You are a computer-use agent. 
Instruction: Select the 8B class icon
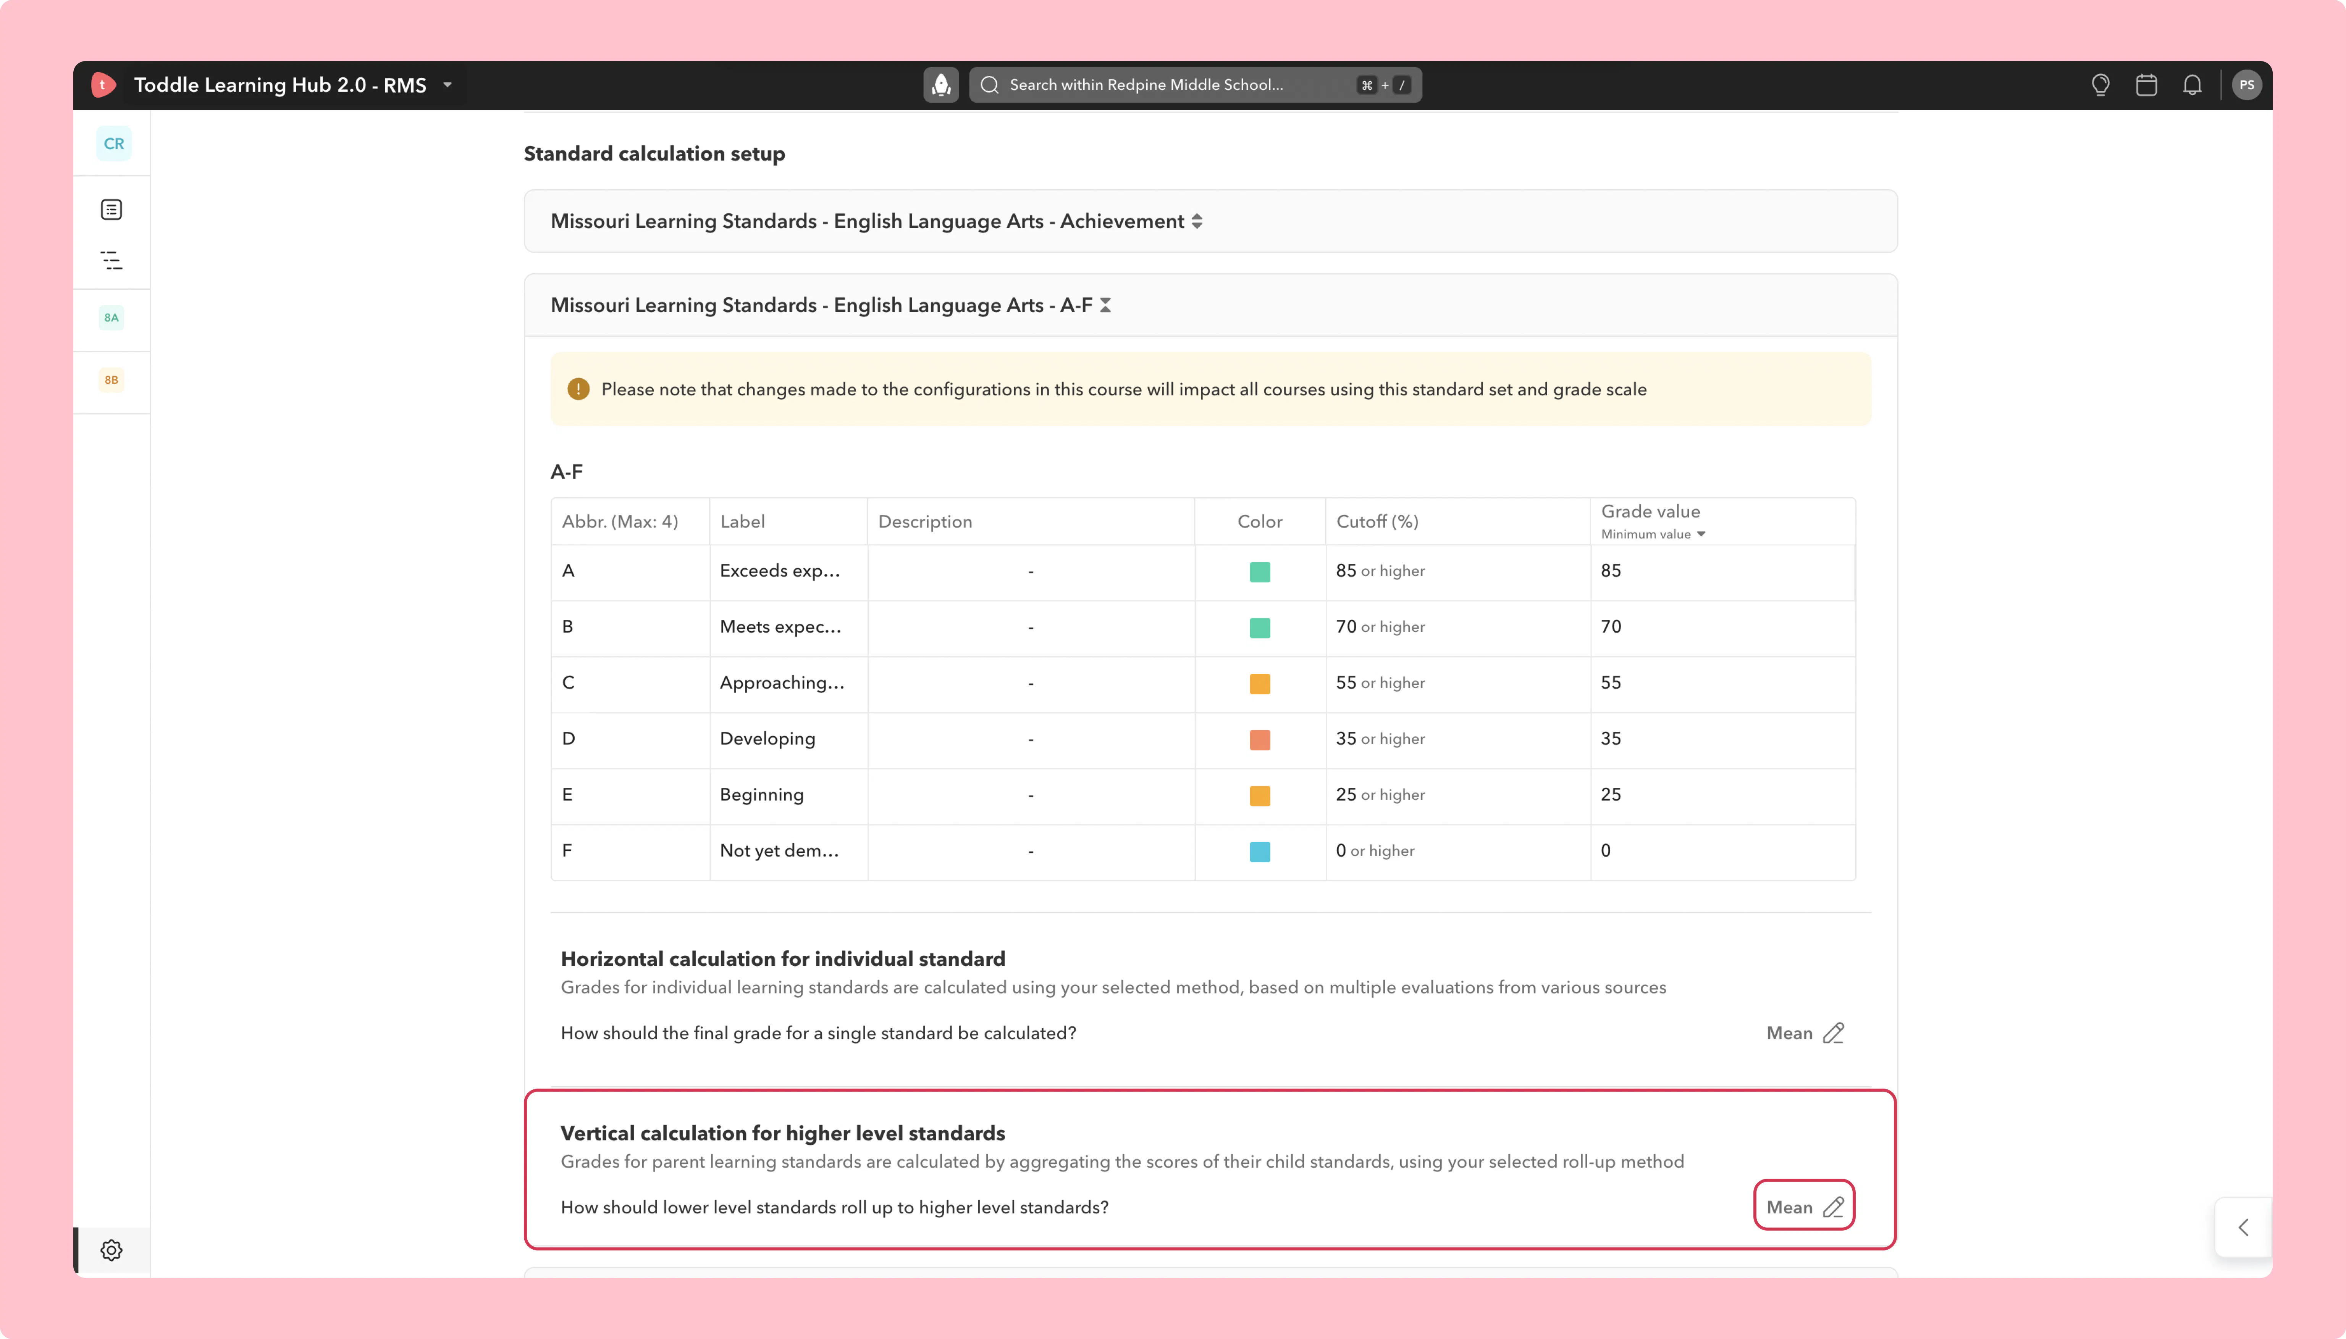[x=111, y=380]
